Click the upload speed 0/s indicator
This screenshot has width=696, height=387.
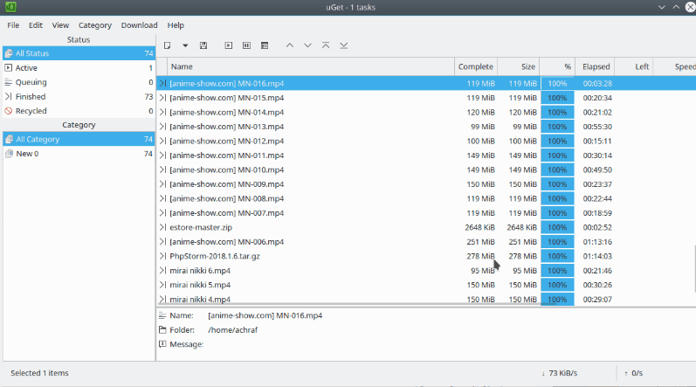coord(633,373)
